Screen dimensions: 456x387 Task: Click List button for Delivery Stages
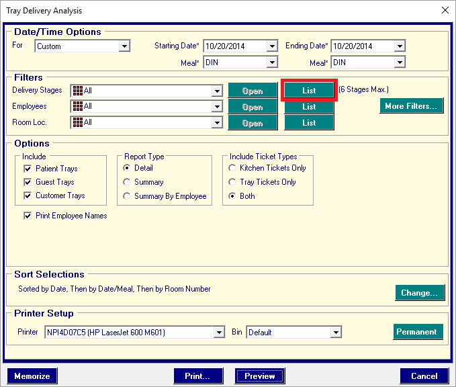coord(309,90)
